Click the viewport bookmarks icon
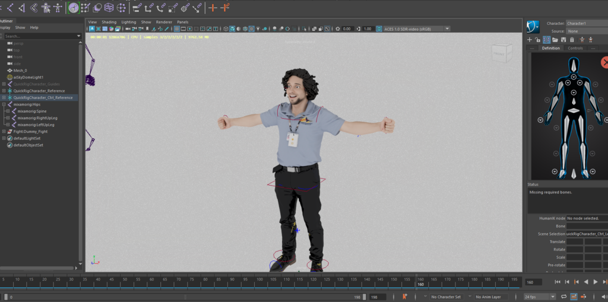 (x=147, y=28)
